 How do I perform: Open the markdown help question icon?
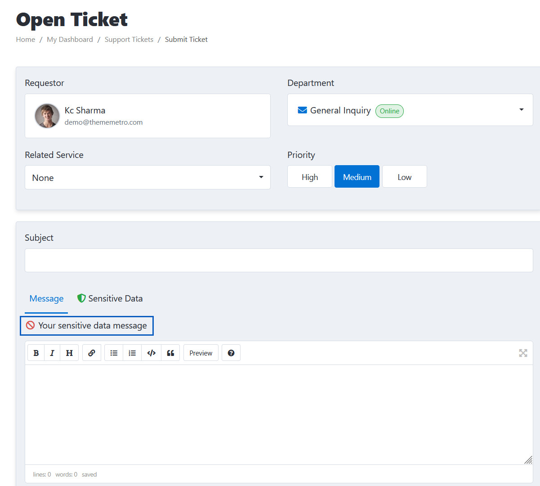click(231, 353)
